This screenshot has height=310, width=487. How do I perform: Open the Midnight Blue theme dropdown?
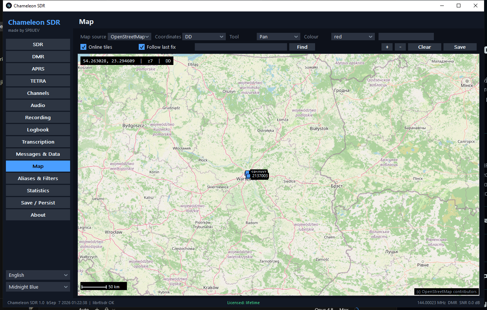(x=38, y=287)
